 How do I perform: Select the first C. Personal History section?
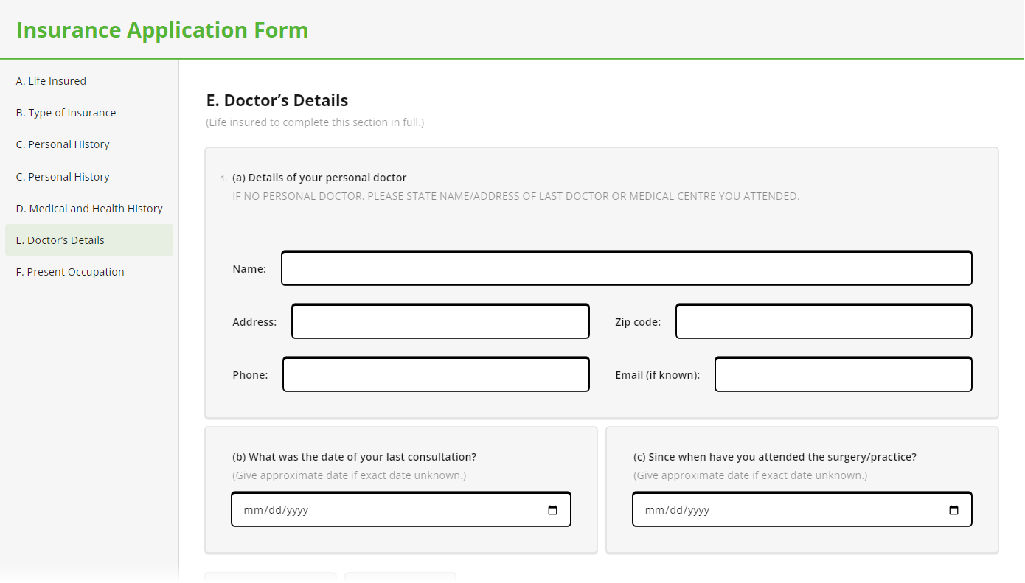point(62,144)
